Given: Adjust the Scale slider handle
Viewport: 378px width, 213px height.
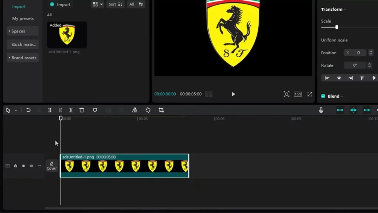Looking at the screenshot, I should point(337,27).
